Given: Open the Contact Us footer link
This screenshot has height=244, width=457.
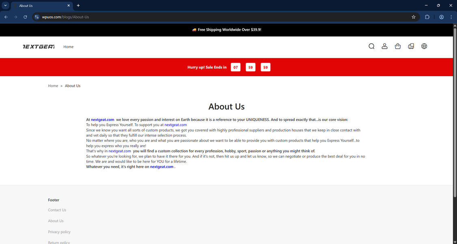Looking at the screenshot, I should (x=57, y=210).
